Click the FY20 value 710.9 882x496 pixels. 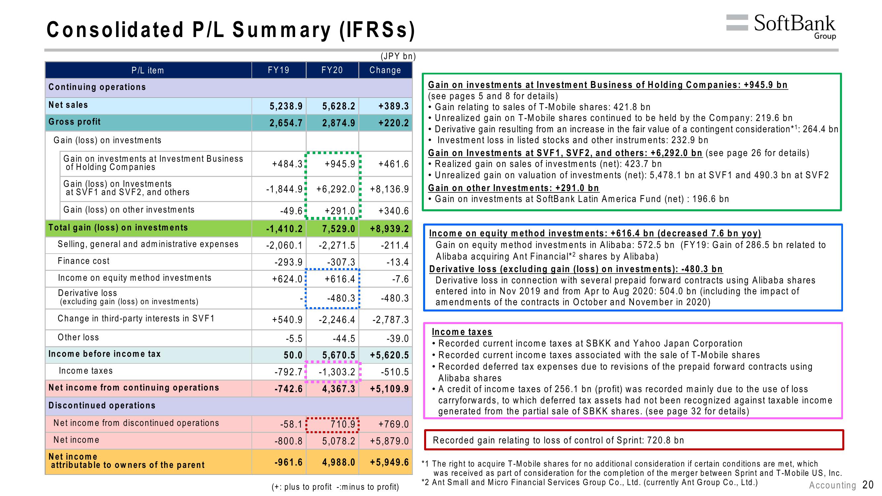[x=343, y=425]
